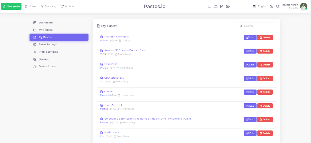The height and width of the screenshot is (143, 311).
Task: Open the settings gear icon in header
Action: [228, 6]
